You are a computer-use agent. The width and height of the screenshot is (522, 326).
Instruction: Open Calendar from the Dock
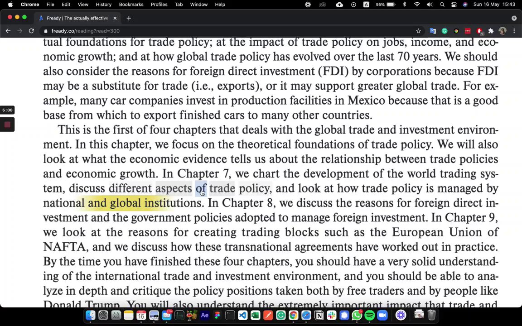click(141, 315)
